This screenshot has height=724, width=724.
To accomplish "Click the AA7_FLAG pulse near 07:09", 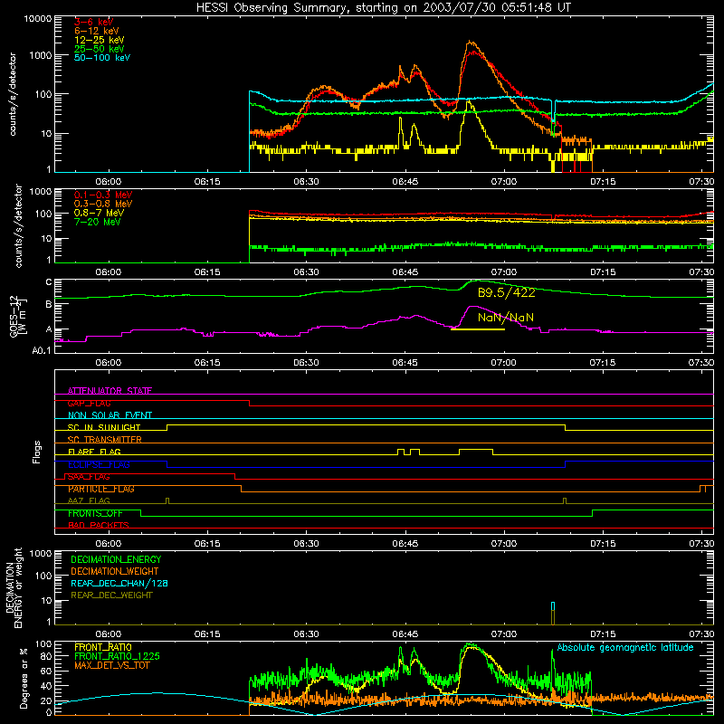I will click(565, 500).
